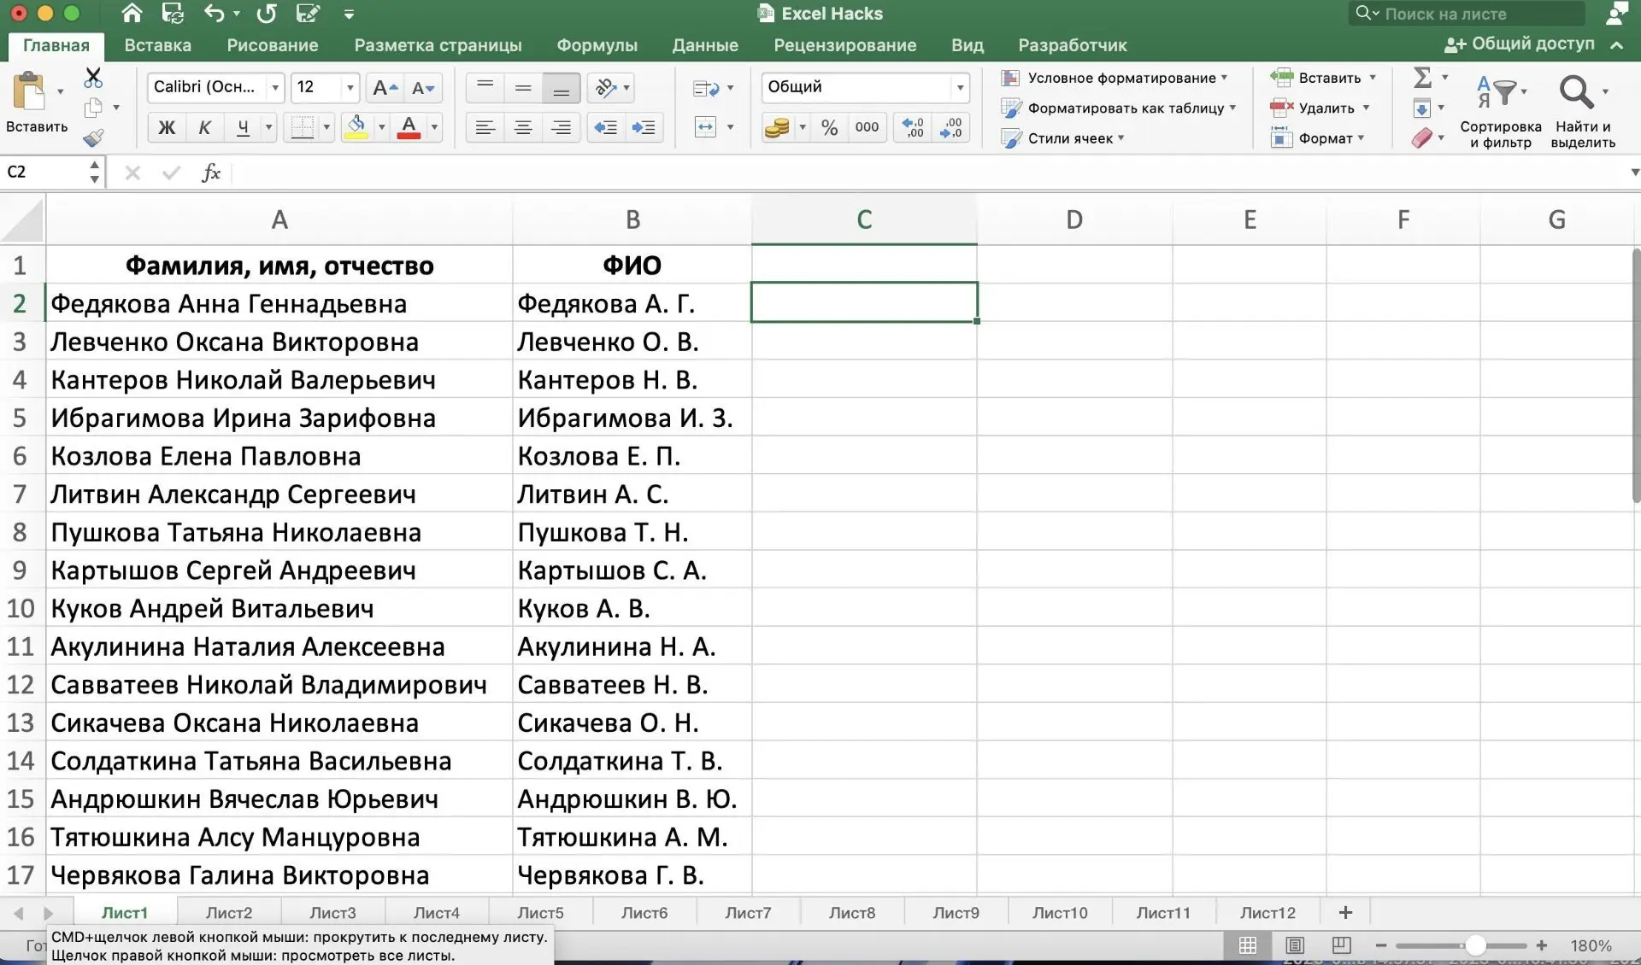Open the Общий number format dropdown

point(959,87)
